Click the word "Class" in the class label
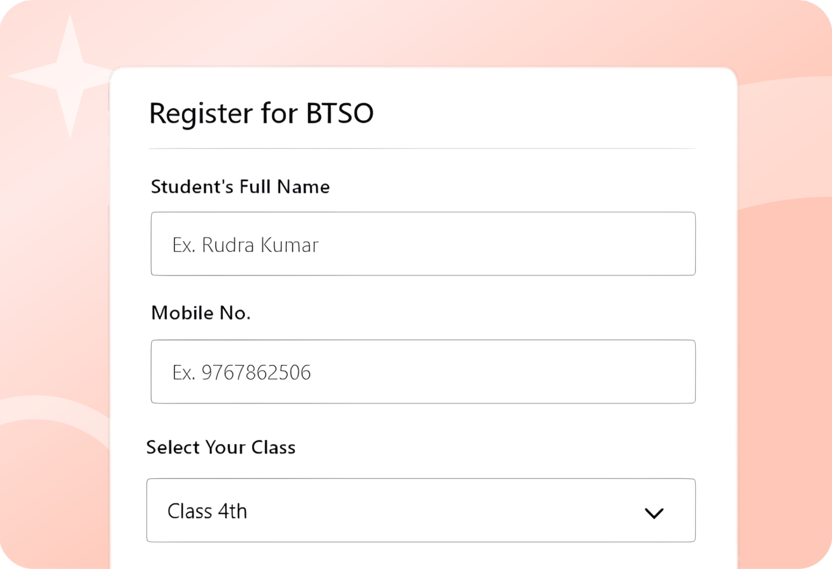 coord(273,447)
